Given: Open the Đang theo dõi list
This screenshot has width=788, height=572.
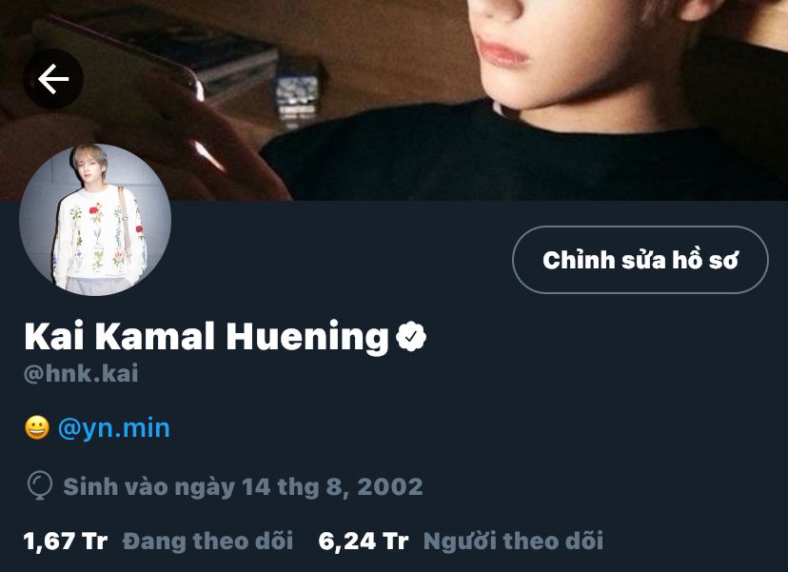Looking at the screenshot, I should click(x=207, y=541).
